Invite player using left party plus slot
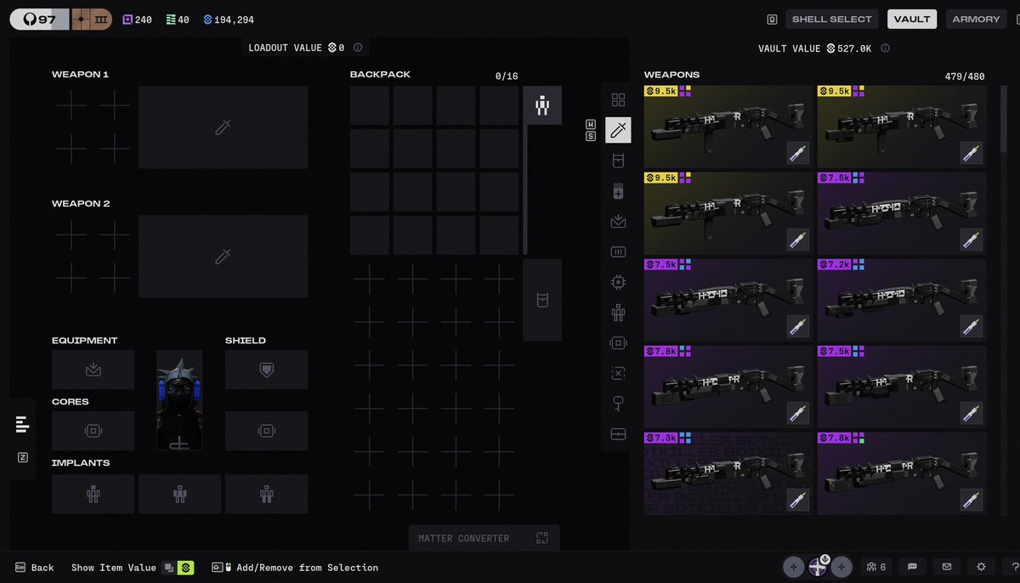Viewport: 1020px width, 583px height. click(793, 567)
